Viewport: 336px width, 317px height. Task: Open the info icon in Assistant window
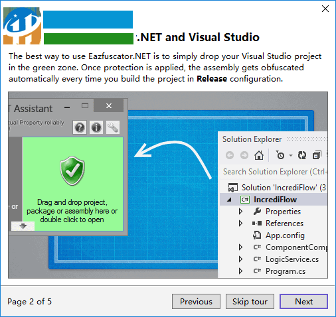tap(96, 127)
